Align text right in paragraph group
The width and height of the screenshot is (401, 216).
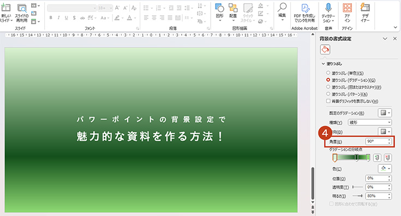[162, 17]
